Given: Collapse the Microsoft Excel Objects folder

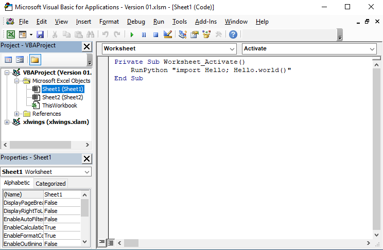Looking at the screenshot, I should click(16, 81).
